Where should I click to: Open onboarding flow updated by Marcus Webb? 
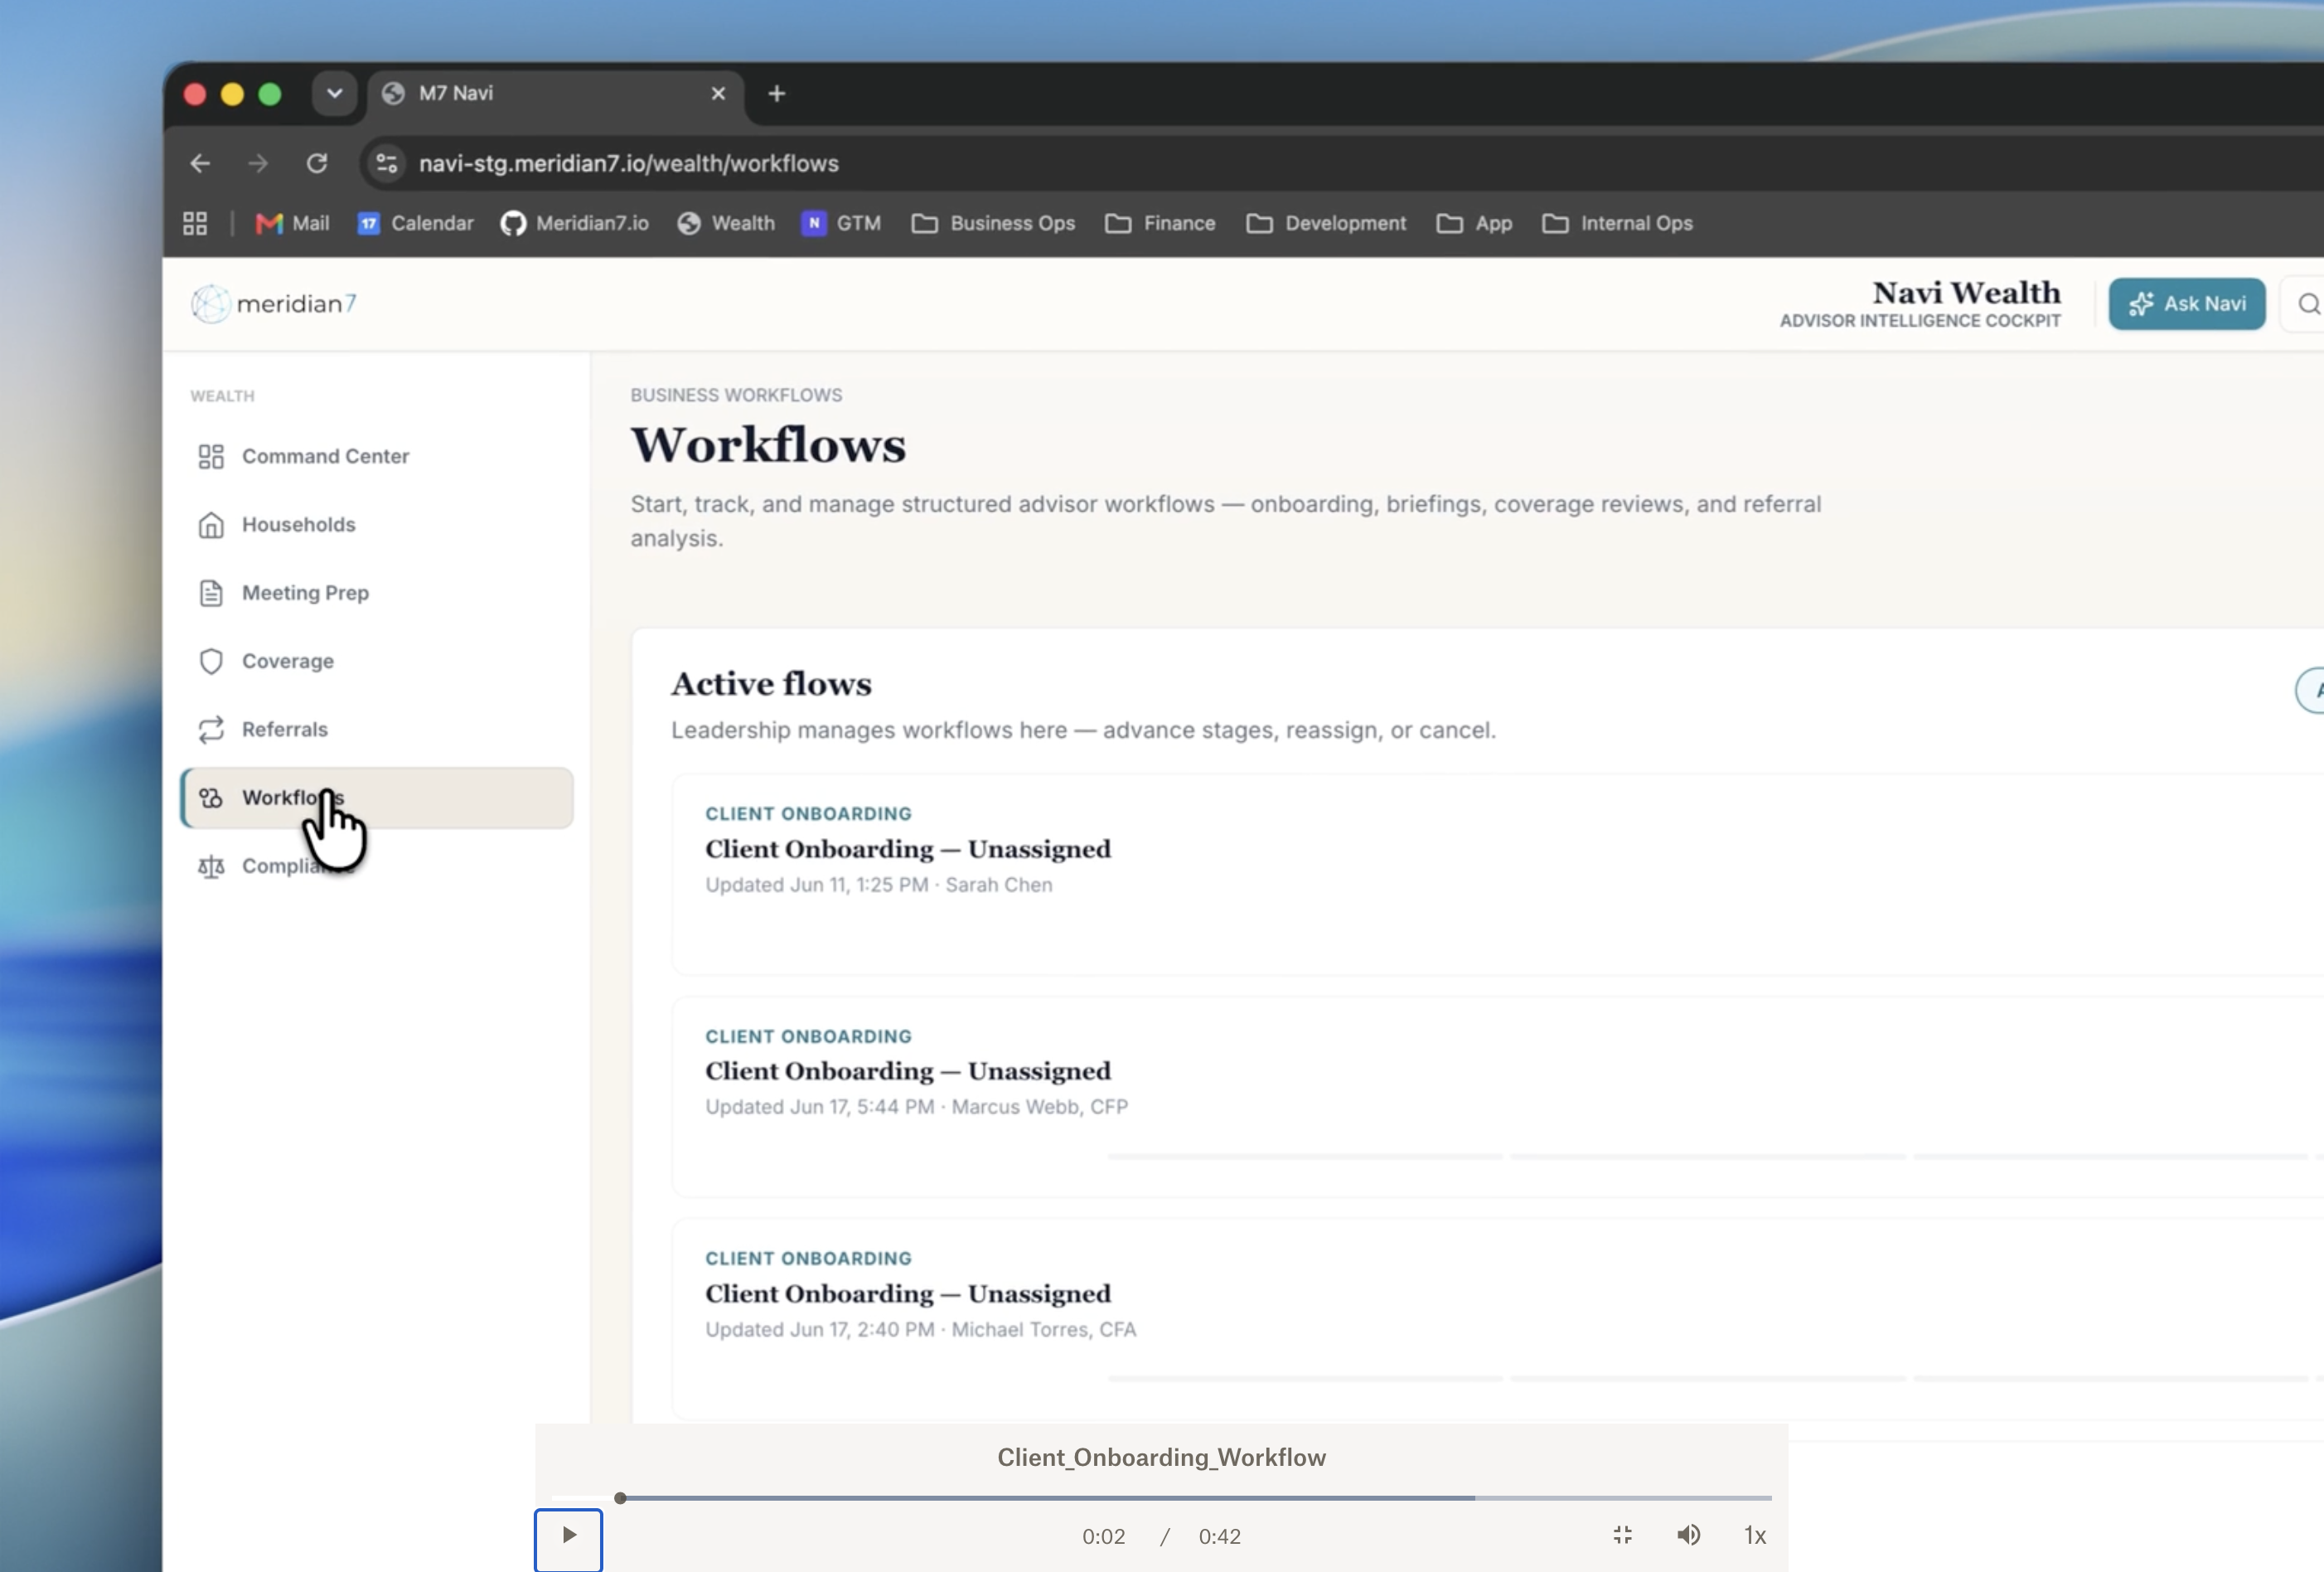click(x=1497, y=1097)
